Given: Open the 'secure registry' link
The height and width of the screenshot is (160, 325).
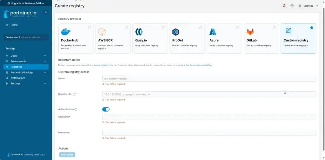Looking at the screenshot, I should pos(101,65).
